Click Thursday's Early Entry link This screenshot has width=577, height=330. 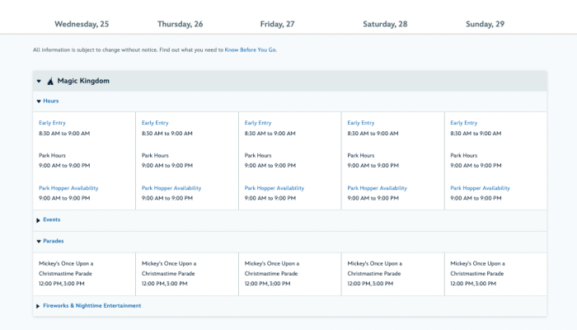[x=155, y=123]
